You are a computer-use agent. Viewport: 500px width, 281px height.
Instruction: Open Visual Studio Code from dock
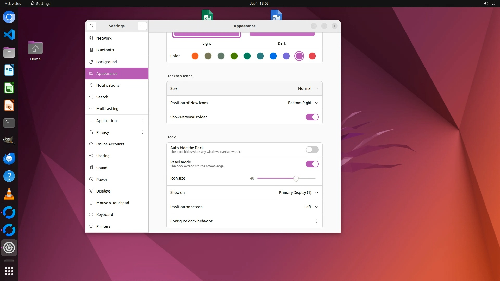click(x=9, y=35)
